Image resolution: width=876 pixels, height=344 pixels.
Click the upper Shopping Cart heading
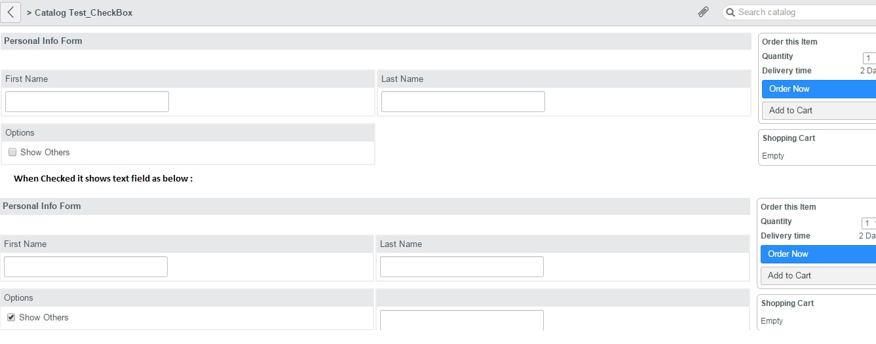[789, 138]
